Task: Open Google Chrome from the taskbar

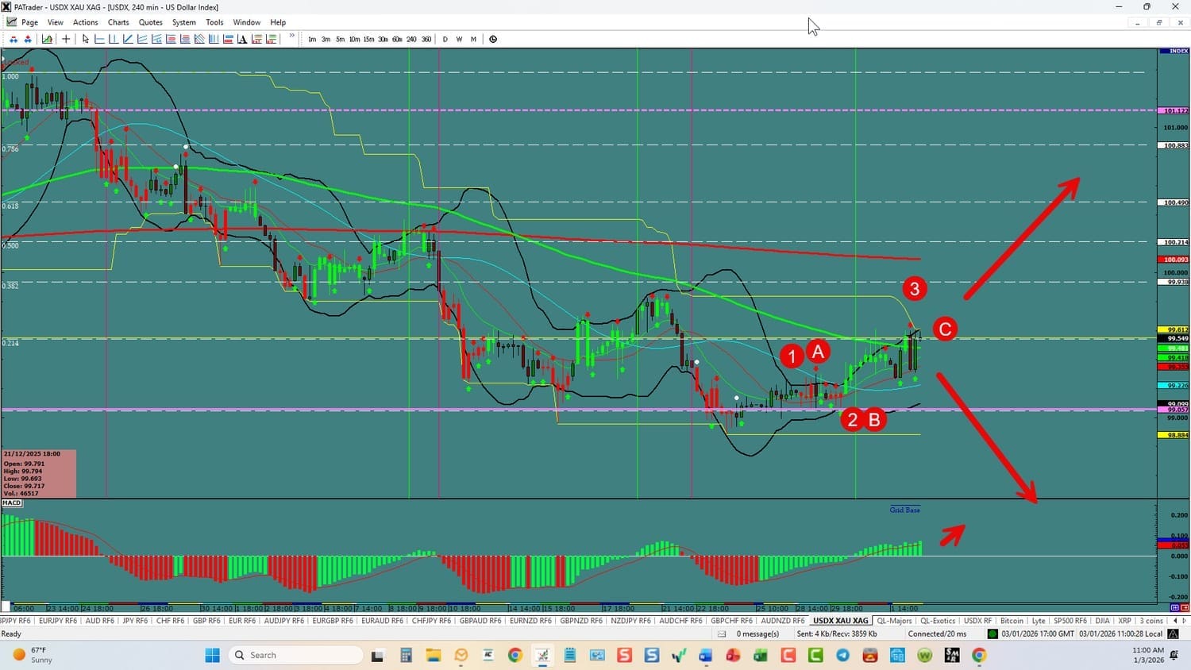Action: click(x=515, y=655)
